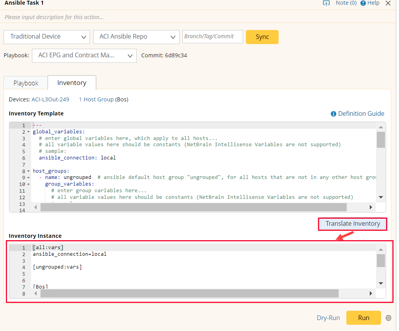Click the settings gear beside Run
399x331 pixels.
(x=388, y=318)
